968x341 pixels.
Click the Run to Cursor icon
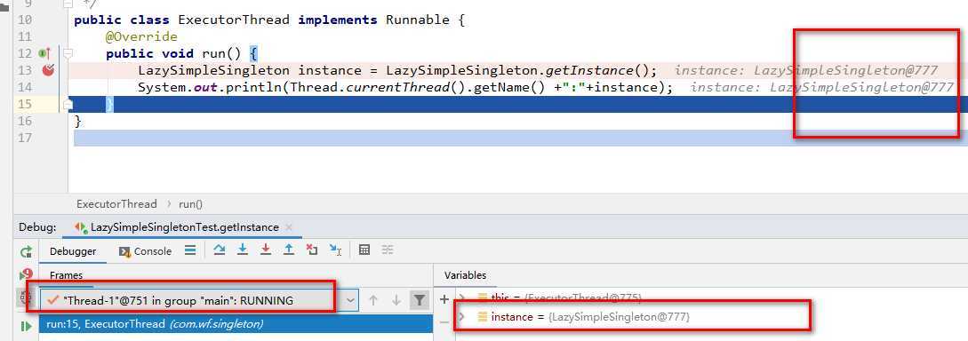point(335,250)
